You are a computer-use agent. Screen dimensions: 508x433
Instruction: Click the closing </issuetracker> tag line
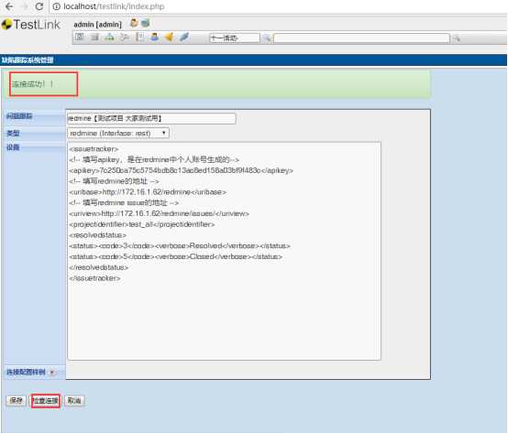pyautogui.click(x=94, y=278)
